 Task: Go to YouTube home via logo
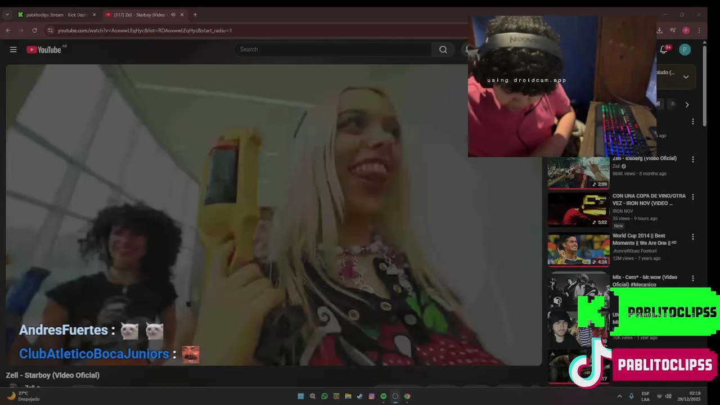tap(44, 49)
